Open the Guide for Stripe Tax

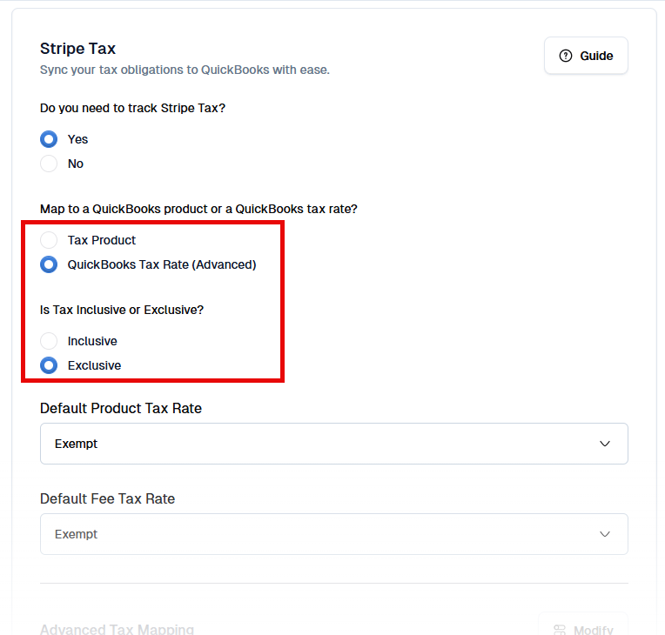(x=586, y=56)
